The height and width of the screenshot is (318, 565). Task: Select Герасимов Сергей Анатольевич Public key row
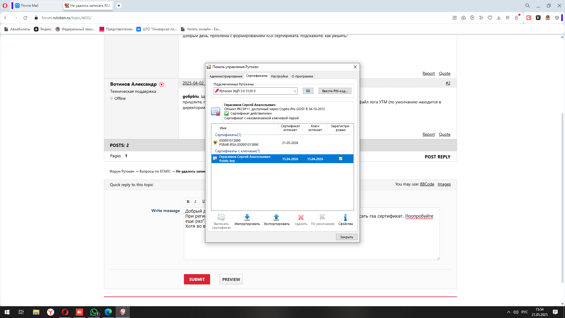pyautogui.click(x=282, y=159)
